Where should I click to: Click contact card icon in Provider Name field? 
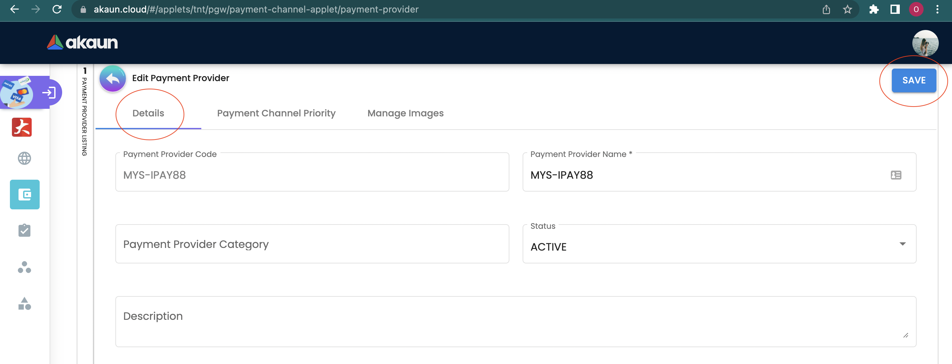896,175
